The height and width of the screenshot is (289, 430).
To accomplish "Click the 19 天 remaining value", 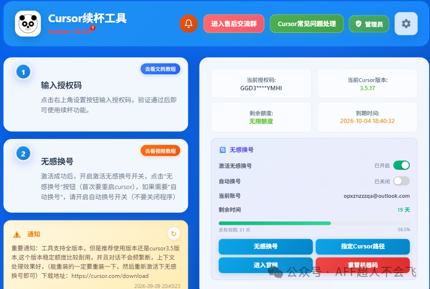I will click(403, 210).
